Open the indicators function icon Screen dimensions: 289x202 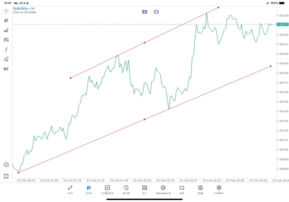(x=6, y=50)
